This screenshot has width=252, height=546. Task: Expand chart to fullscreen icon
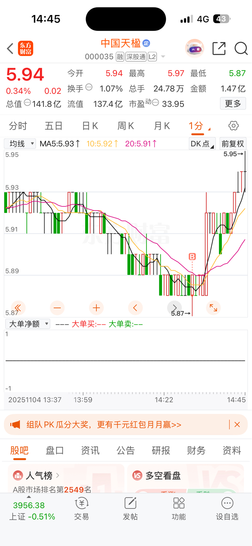213,308
